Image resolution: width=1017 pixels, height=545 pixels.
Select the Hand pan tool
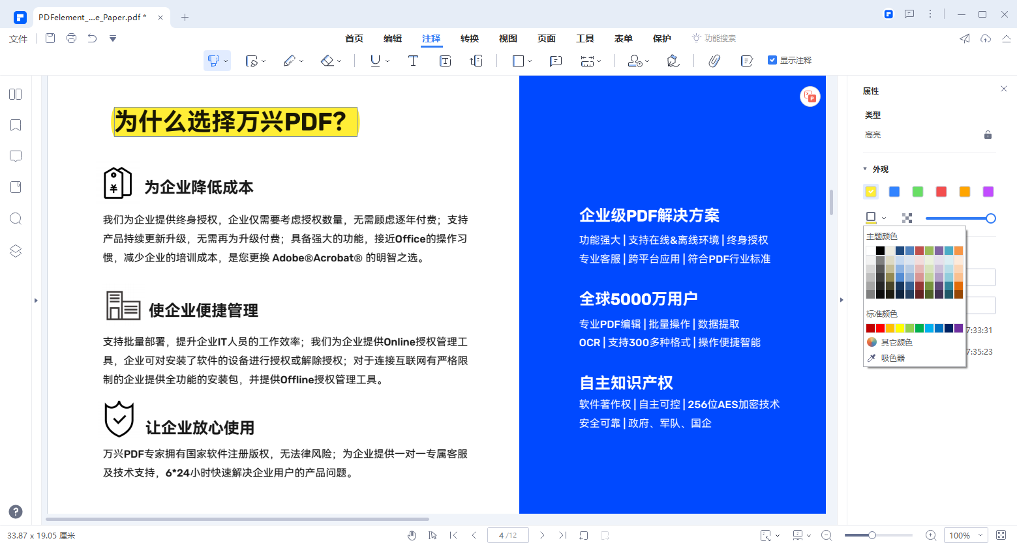tap(412, 535)
